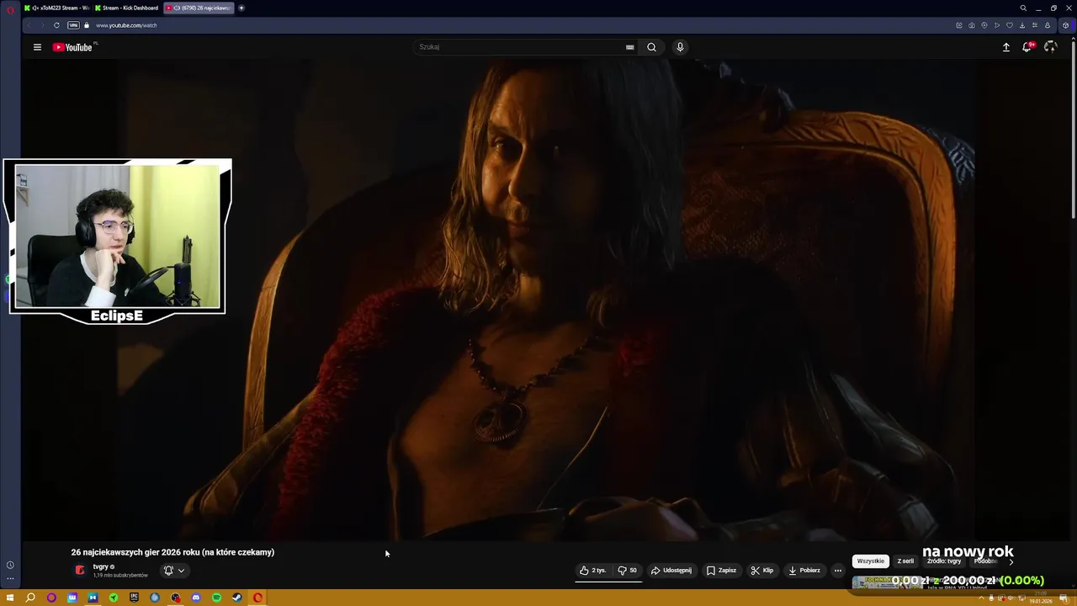Open Epic Games launcher in taskbar
Viewport: 1077px width, 606px height.
pos(135,598)
